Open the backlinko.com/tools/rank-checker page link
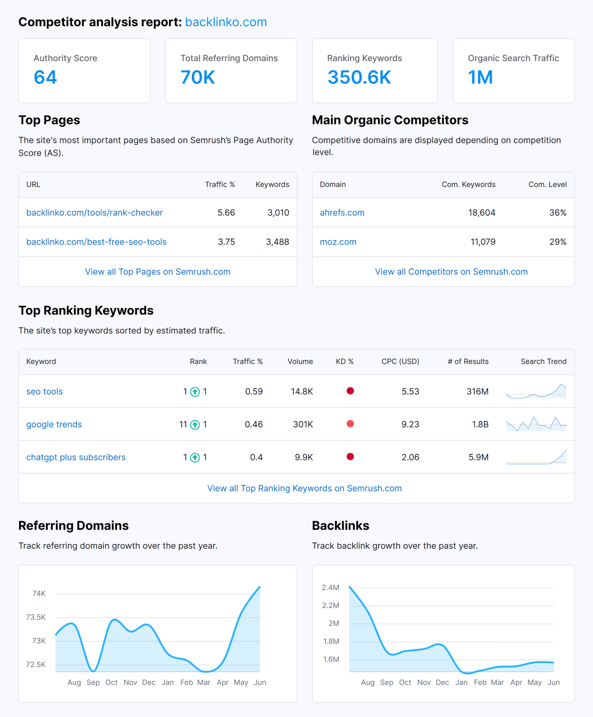Image resolution: width=593 pixels, height=717 pixels. click(95, 213)
